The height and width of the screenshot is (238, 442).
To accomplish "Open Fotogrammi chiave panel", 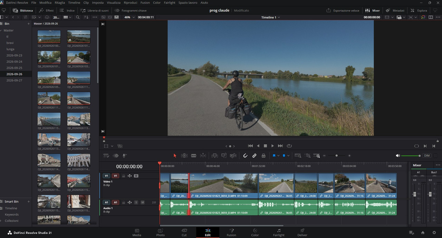I will pos(131,10).
